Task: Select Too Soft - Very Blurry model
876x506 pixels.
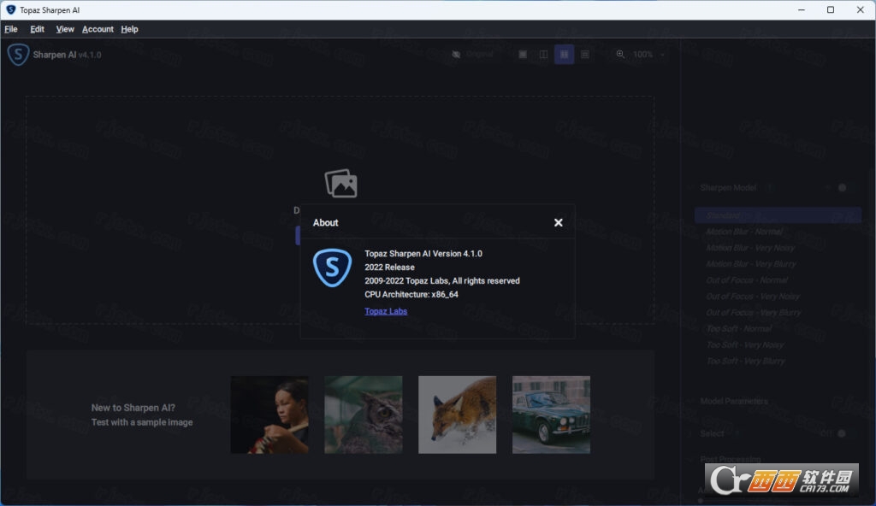Action: click(745, 362)
